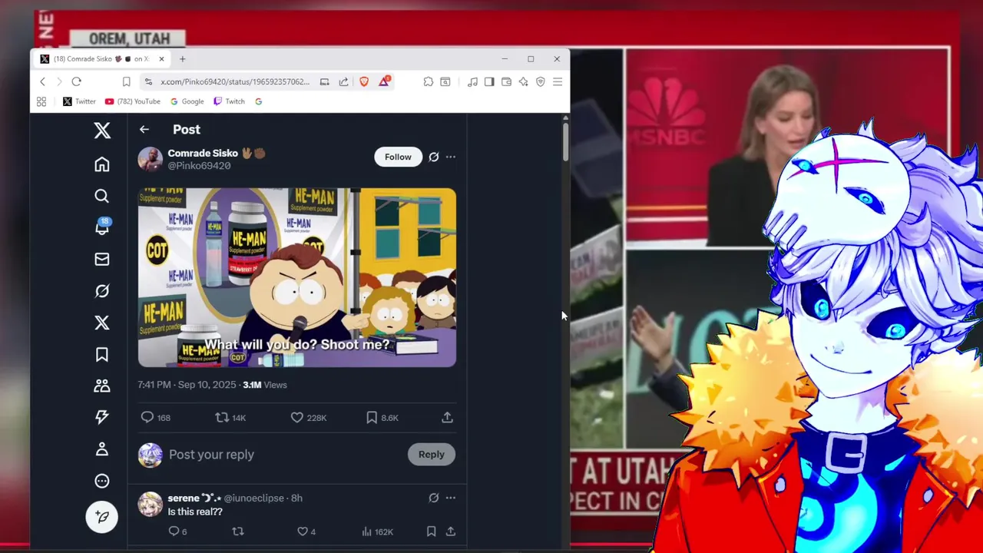Open YouTube bookmark in bookmarks bar
Image resolution: width=983 pixels, height=553 pixels.
(133, 101)
